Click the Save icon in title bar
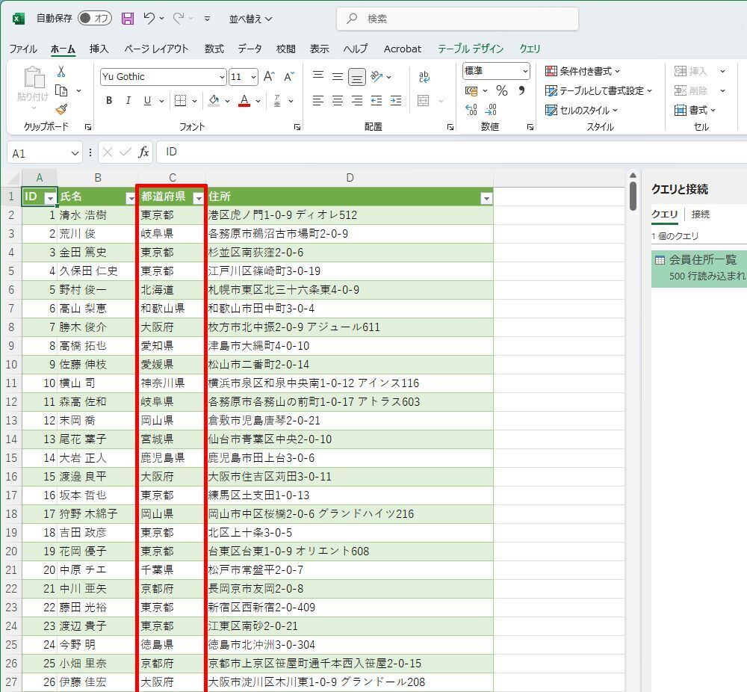 pyautogui.click(x=127, y=19)
